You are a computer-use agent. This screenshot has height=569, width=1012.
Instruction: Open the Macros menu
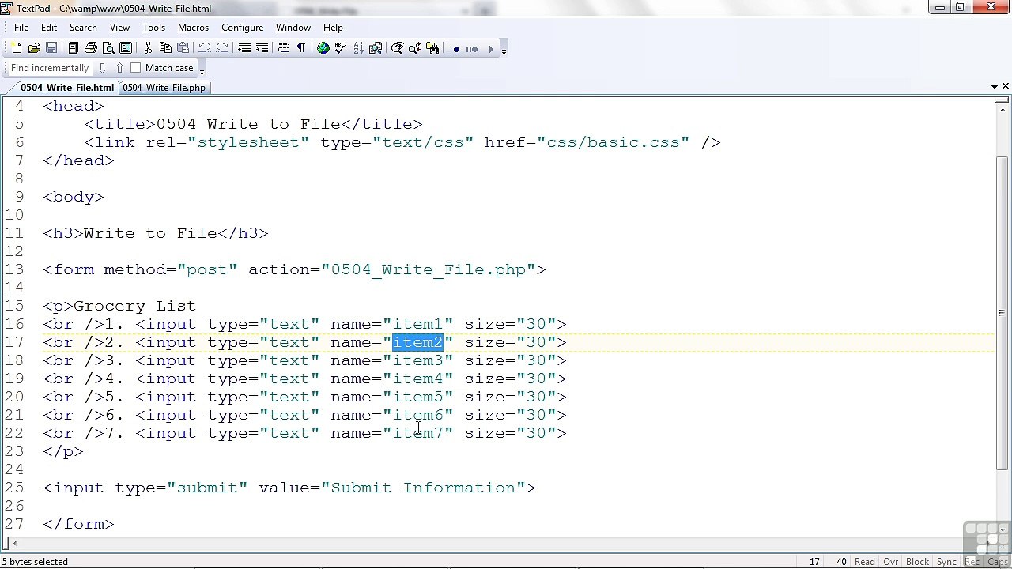[x=193, y=28]
